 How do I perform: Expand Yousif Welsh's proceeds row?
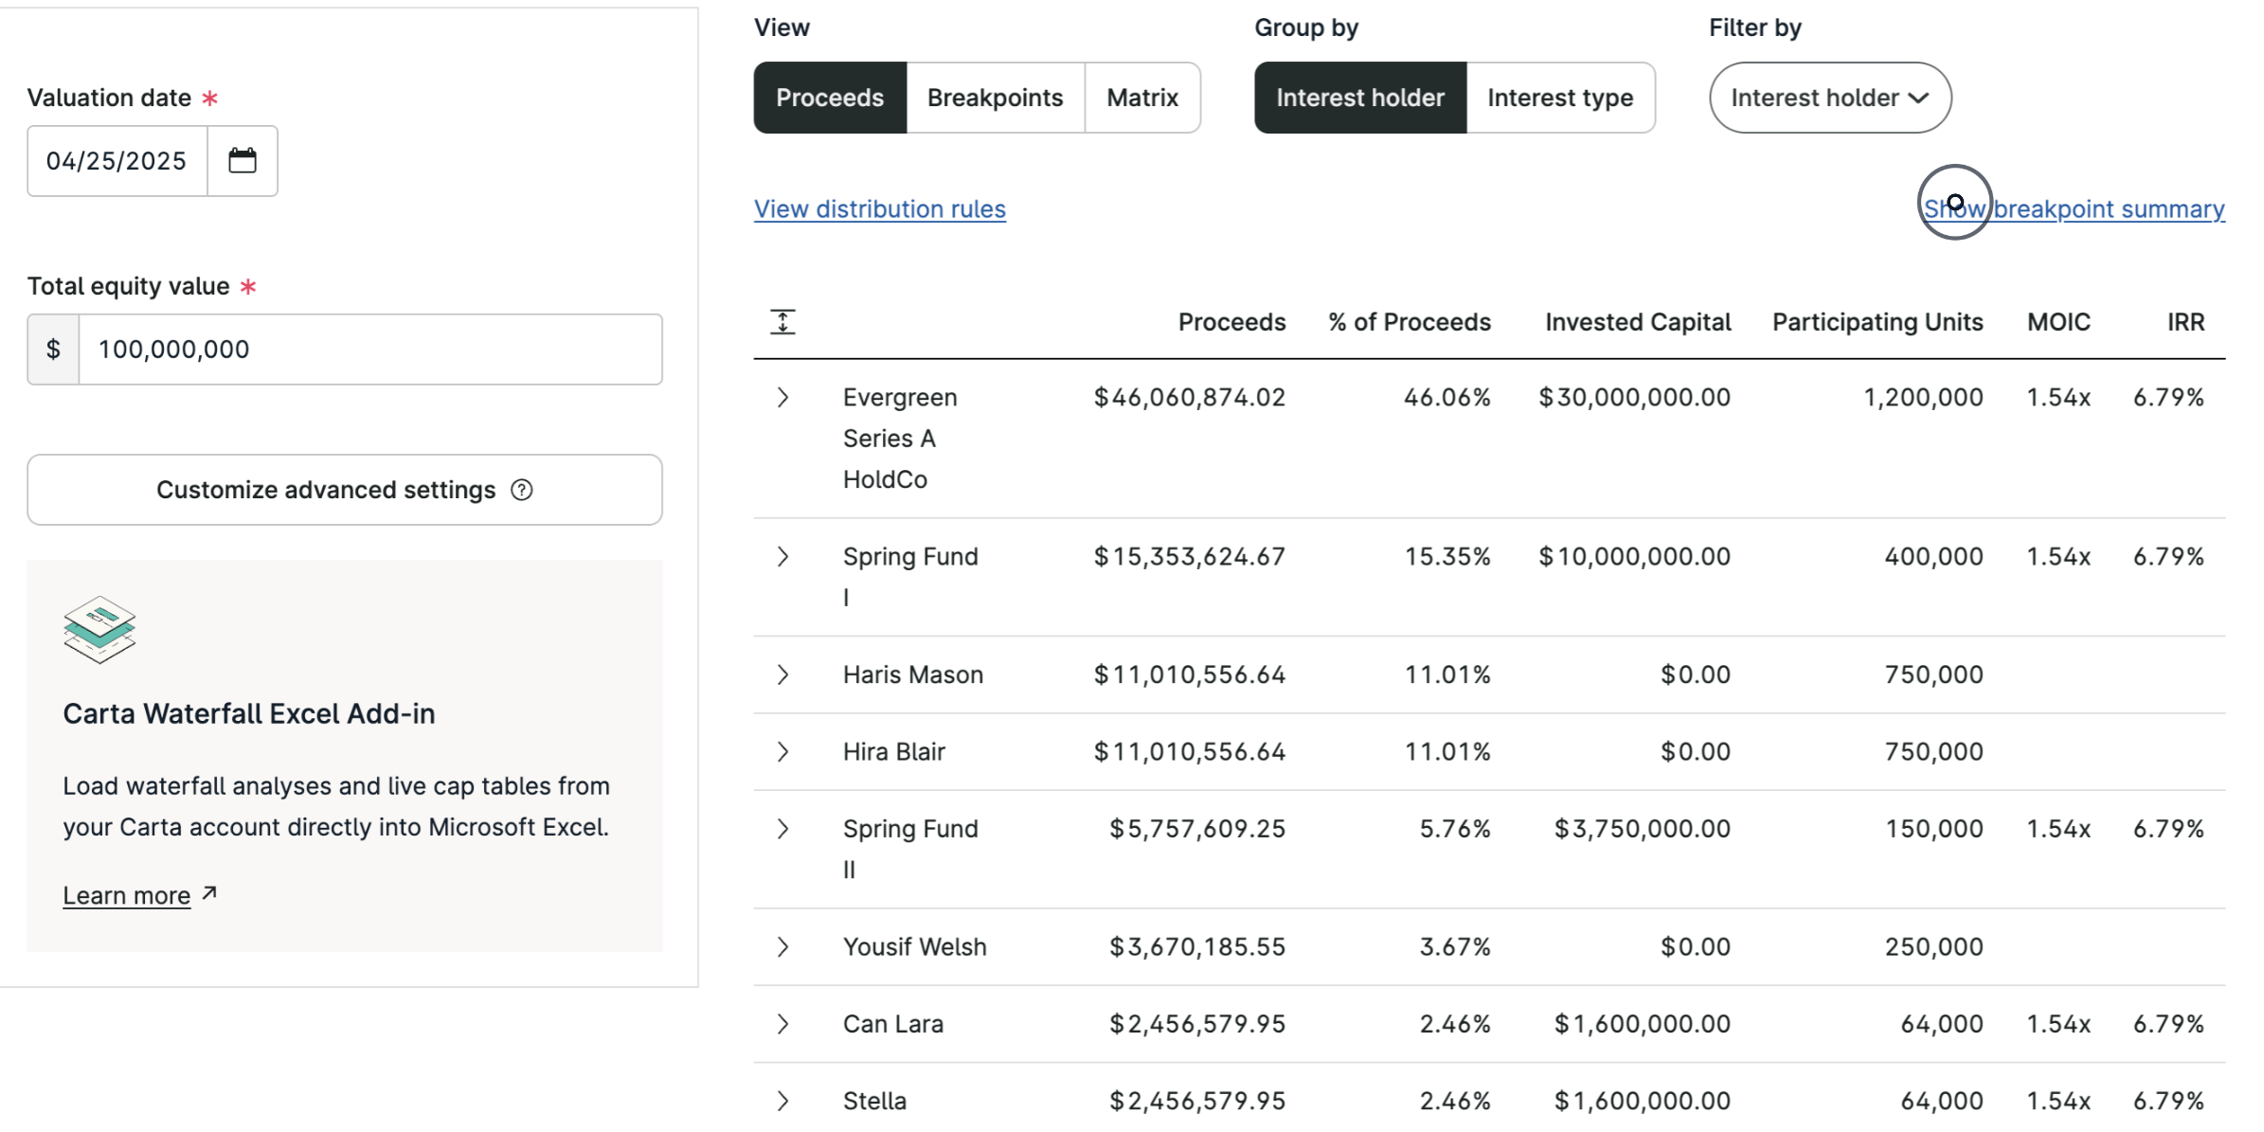[x=782, y=946]
